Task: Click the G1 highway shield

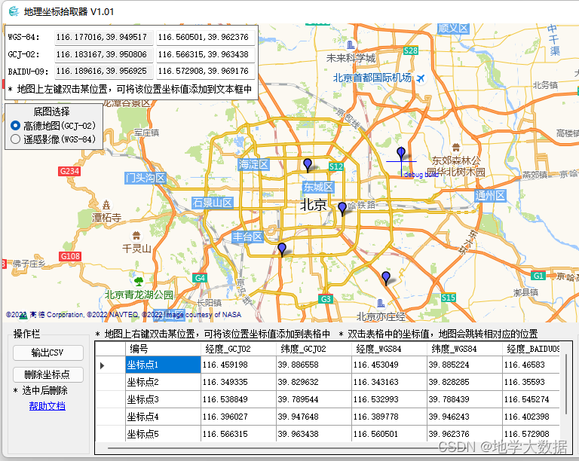Action: [538, 276]
